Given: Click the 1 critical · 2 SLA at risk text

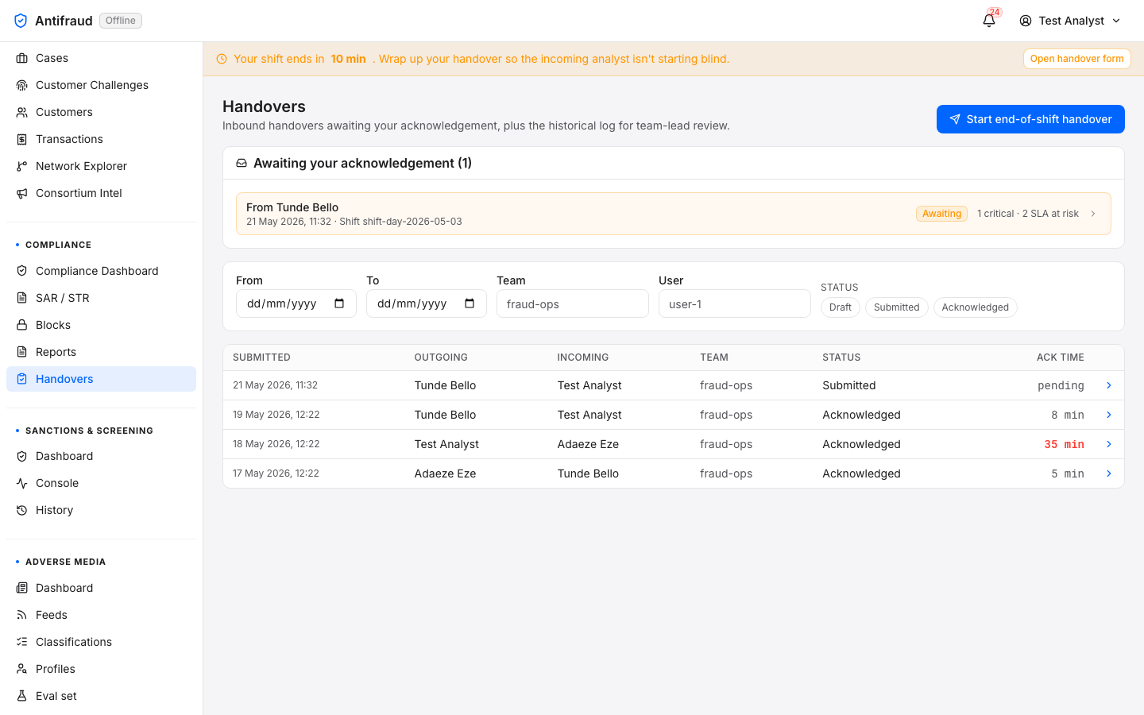Looking at the screenshot, I should pos(1028,214).
